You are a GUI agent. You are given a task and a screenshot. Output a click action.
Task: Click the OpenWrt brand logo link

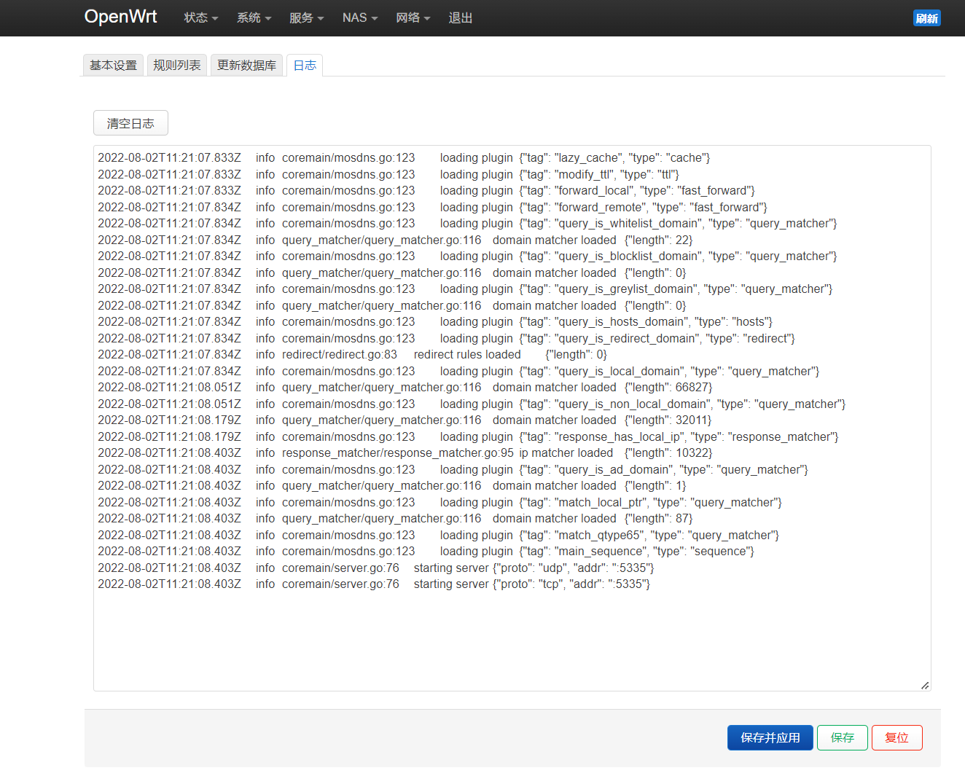(120, 17)
